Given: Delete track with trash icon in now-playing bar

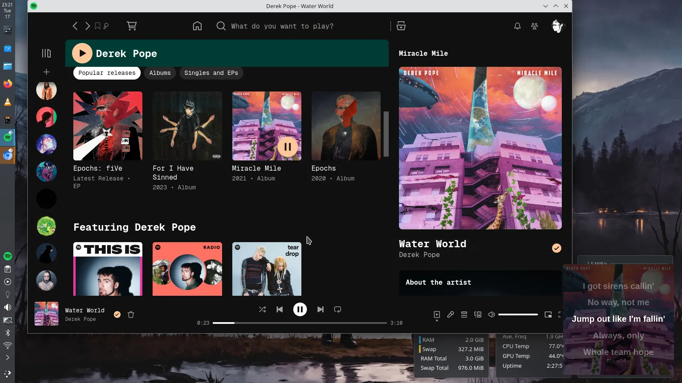Looking at the screenshot, I should coord(131,314).
